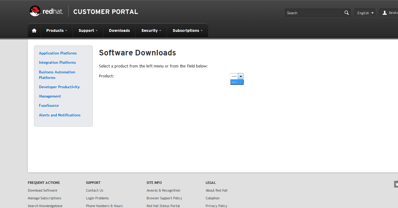
Task: Open Developer Productivity in the left menu
Action: [59, 87]
